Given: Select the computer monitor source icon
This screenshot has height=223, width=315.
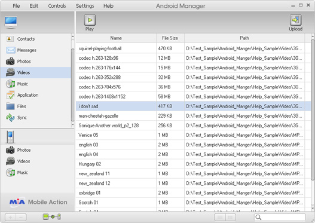Looking at the screenshot, I should point(11,22).
